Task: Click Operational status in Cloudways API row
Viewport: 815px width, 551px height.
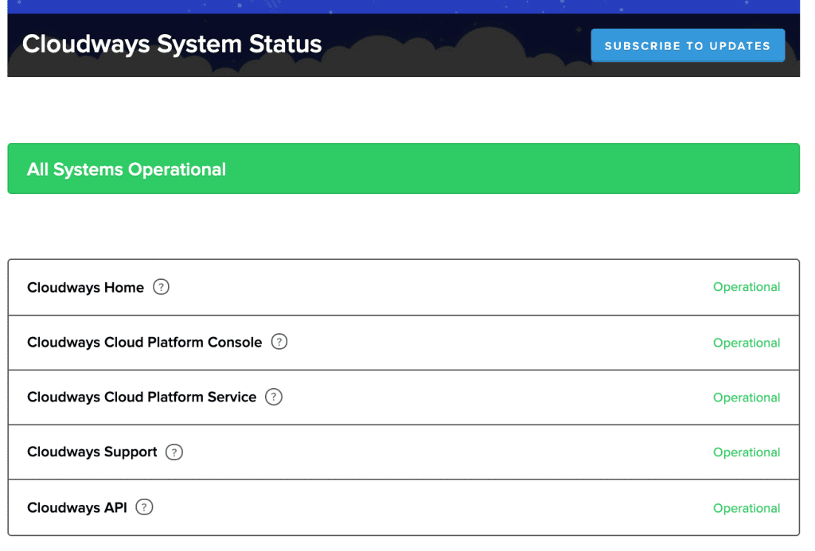Action: point(747,508)
